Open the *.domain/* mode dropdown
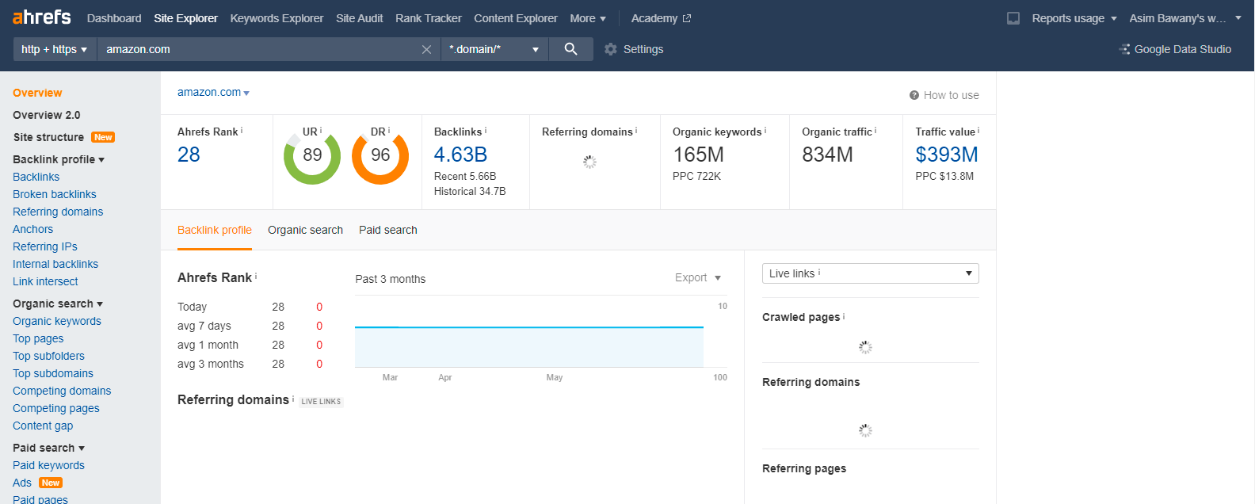Screen dimensions: 1255x504 tap(494, 49)
